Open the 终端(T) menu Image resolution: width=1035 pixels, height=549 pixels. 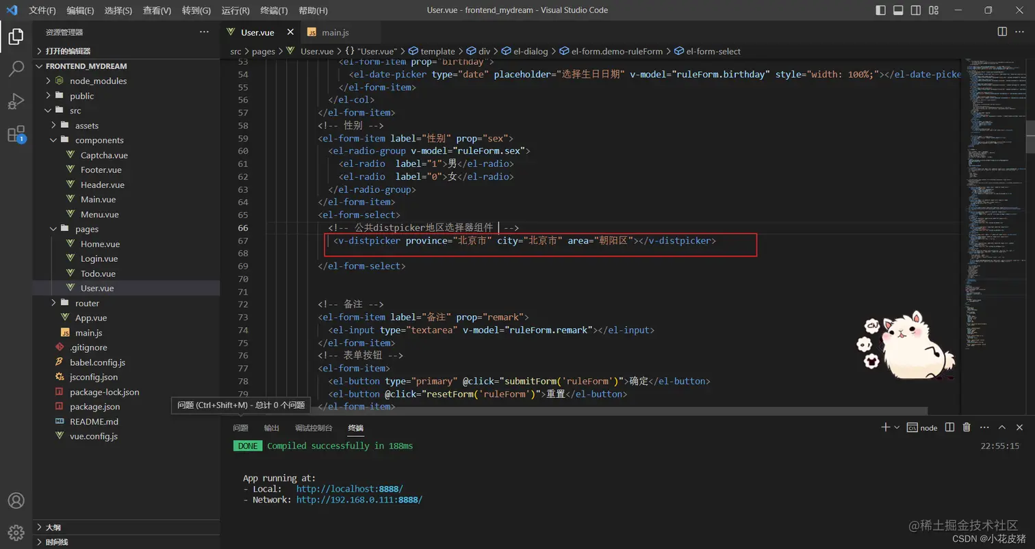[x=274, y=10]
